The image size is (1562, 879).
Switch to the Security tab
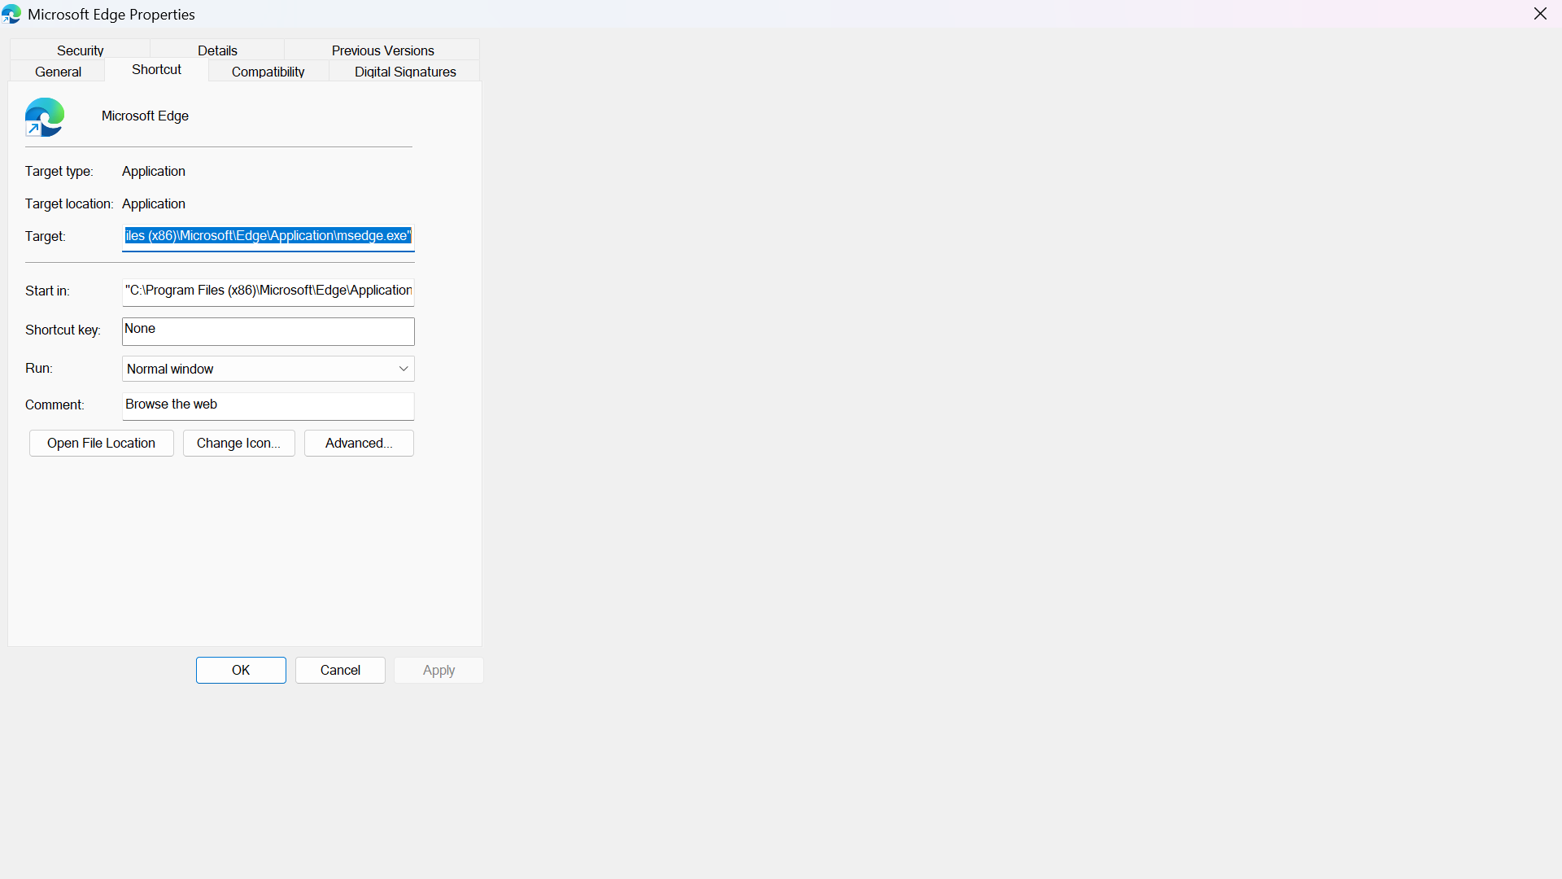tap(80, 50)
